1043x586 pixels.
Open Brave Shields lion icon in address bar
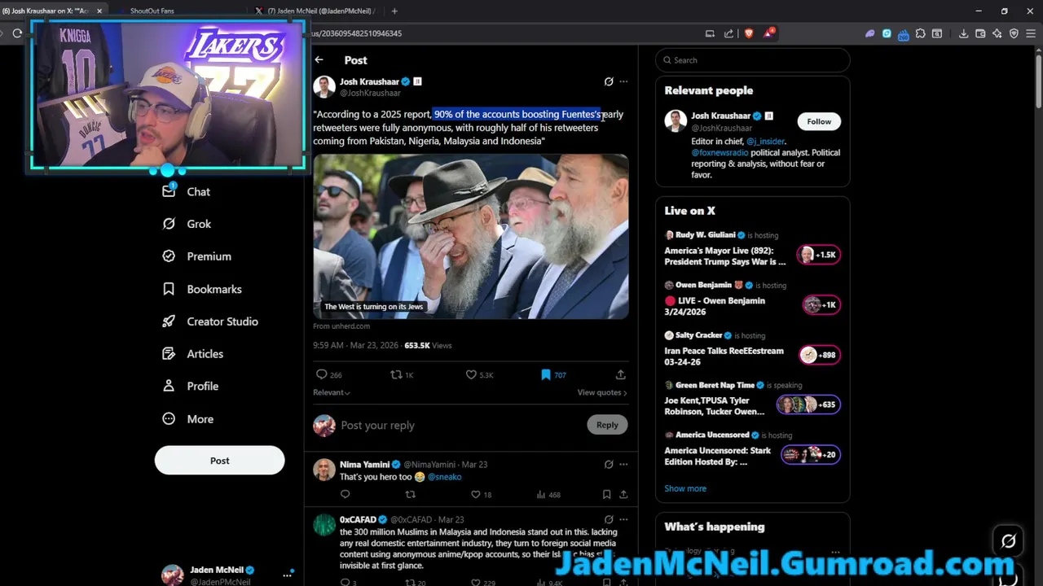(749, 33)
